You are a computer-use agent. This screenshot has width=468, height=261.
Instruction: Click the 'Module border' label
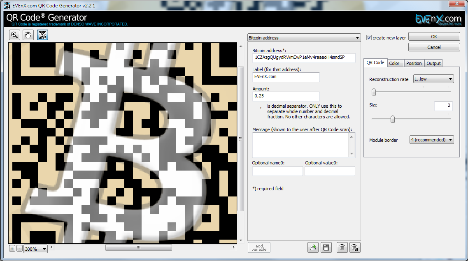coord(384,140)
